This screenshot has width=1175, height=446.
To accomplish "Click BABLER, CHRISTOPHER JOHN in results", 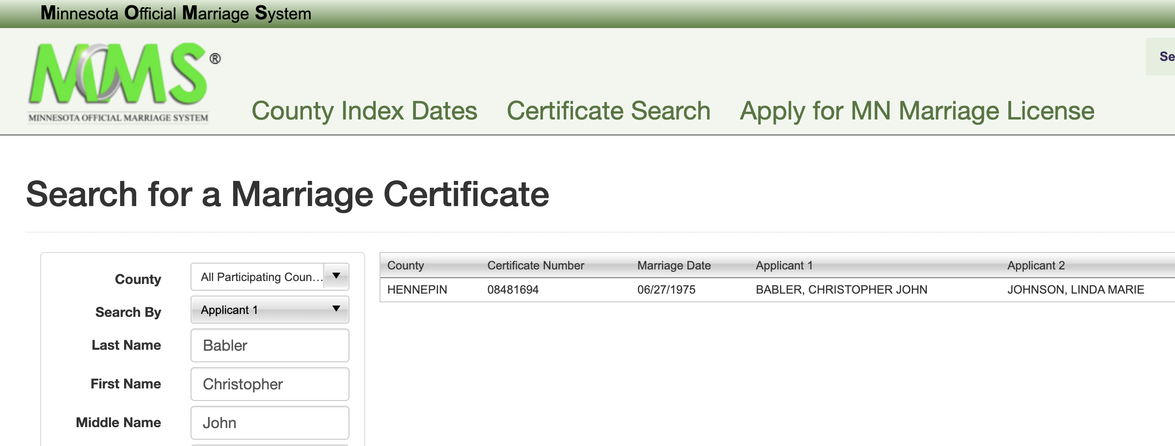I will coord(841,290).
